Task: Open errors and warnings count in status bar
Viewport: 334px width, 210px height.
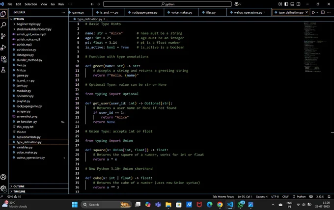Action: coord(14,196)
